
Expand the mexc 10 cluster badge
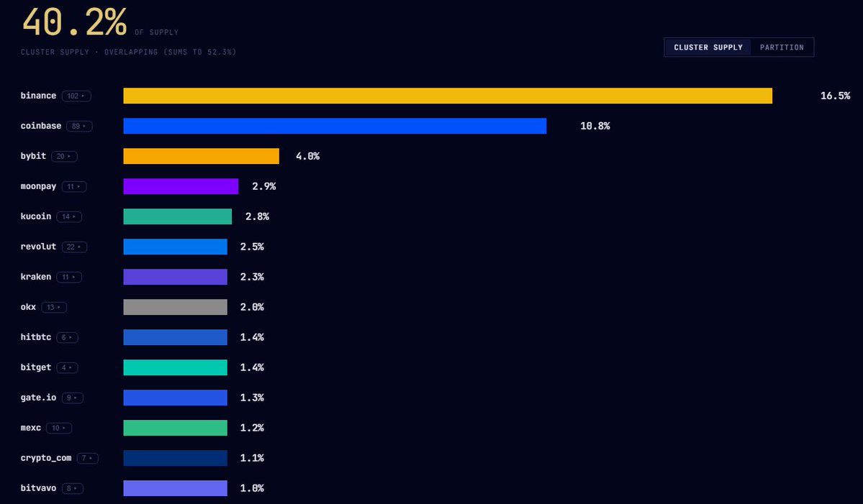pyautogui.click(x=59, y=429)
